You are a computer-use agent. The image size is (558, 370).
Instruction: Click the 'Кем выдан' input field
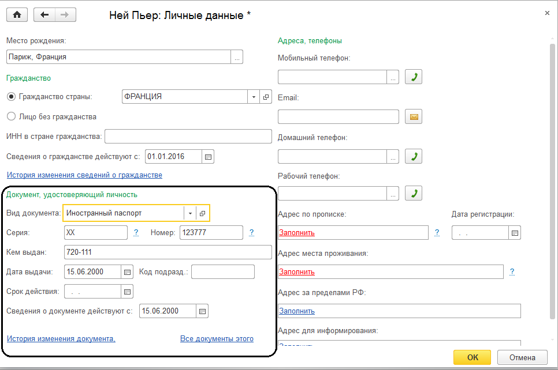coord(168,252)
